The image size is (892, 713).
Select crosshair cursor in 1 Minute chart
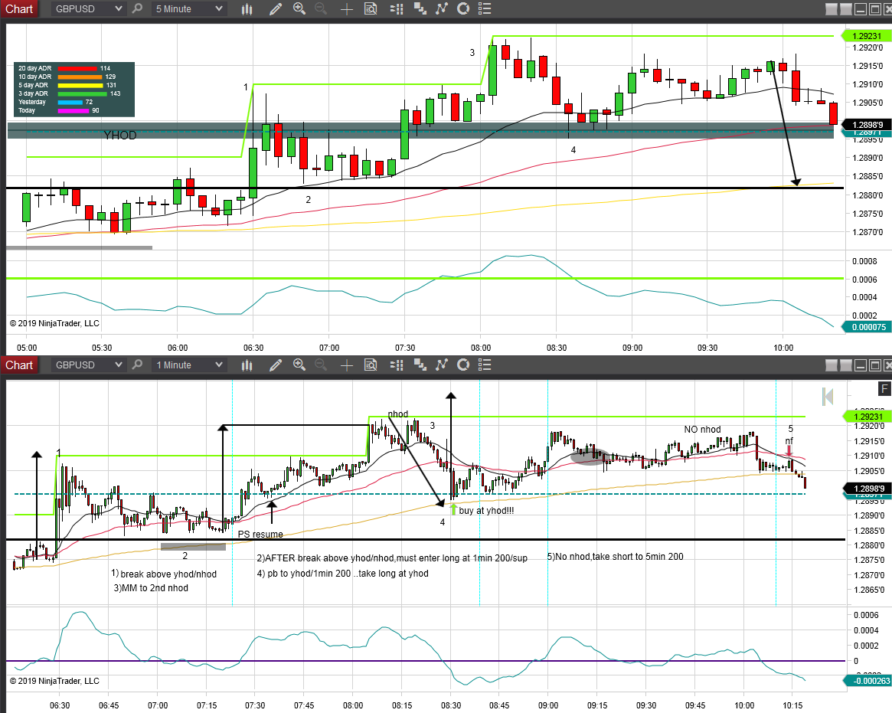click(346, 365)
